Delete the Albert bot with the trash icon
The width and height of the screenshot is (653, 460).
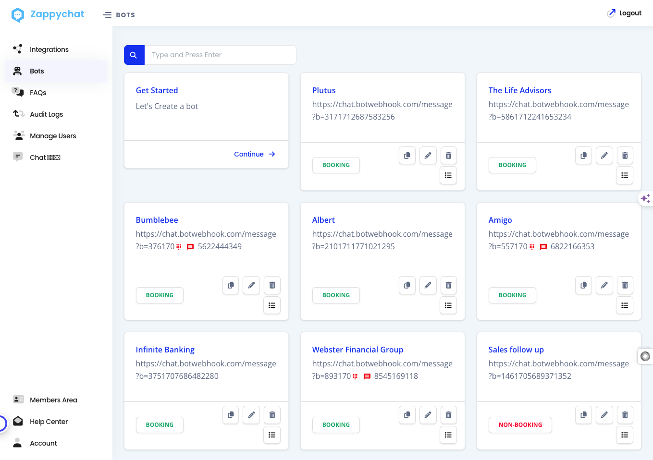coord(448,285)
